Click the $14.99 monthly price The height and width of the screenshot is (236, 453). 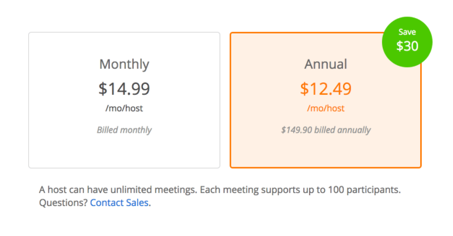(124, 88)
